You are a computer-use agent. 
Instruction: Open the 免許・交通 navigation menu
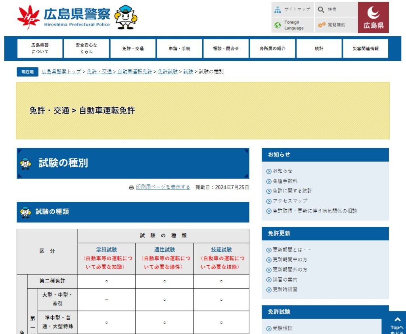coord(133,48)
